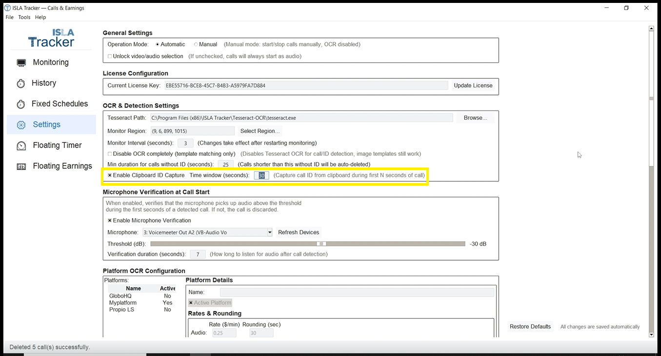
Task: Open the Floating Earnings view
Action: coord(62,166)
